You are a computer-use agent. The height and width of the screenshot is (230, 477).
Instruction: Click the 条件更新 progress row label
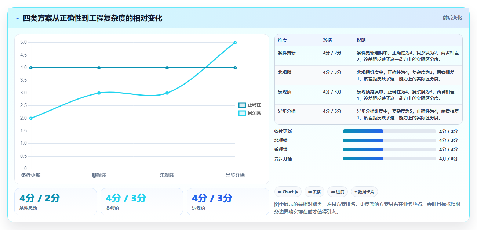[x=283, y=131]
